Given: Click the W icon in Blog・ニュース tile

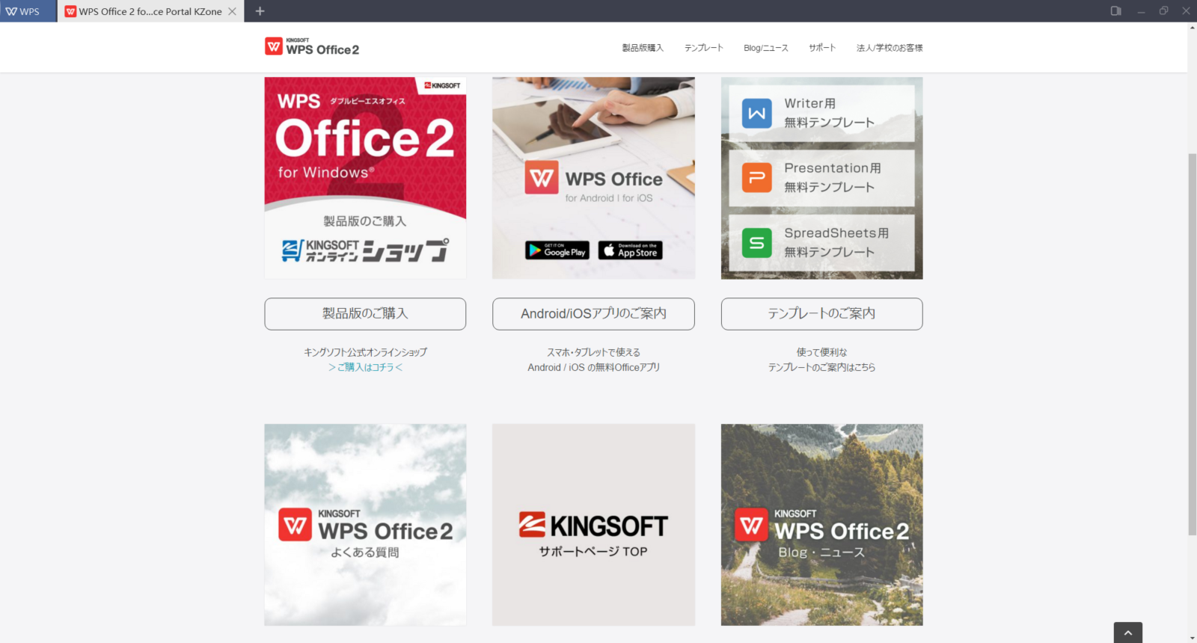Looking at the screenshot, I should click(x=751, y=525).
